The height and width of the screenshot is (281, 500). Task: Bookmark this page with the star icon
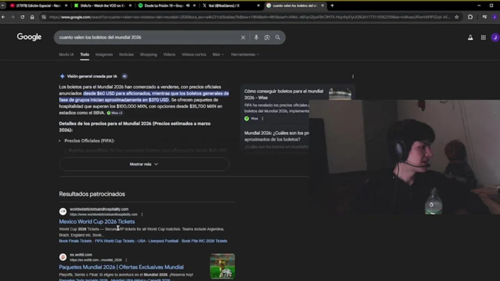[457, 17]
